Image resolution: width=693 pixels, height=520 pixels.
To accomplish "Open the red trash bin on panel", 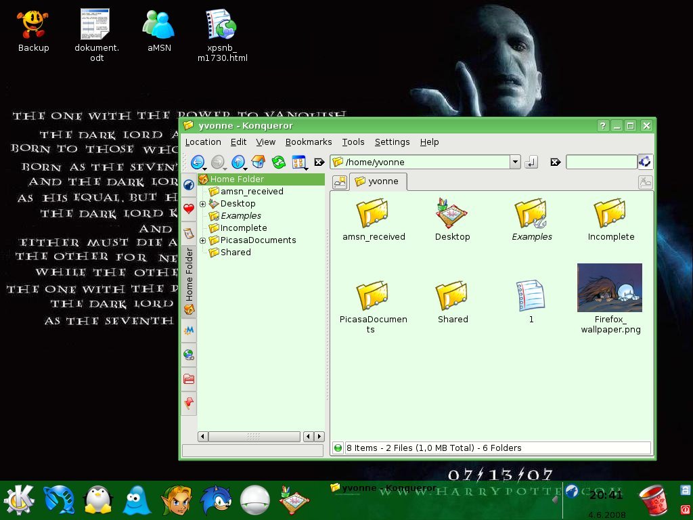I will tap(653, 500).
